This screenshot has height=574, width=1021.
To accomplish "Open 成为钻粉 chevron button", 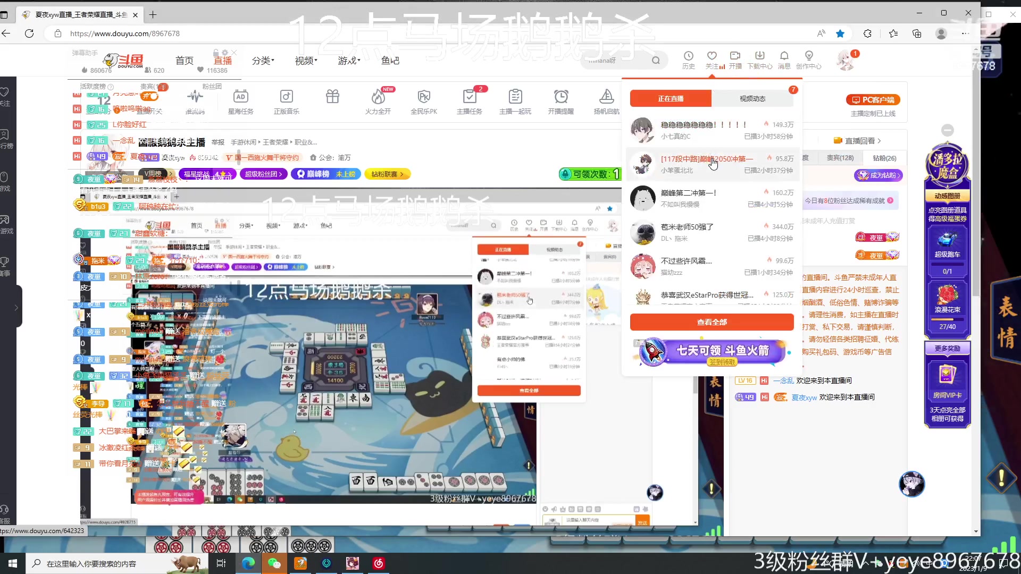I will [878, 175].
